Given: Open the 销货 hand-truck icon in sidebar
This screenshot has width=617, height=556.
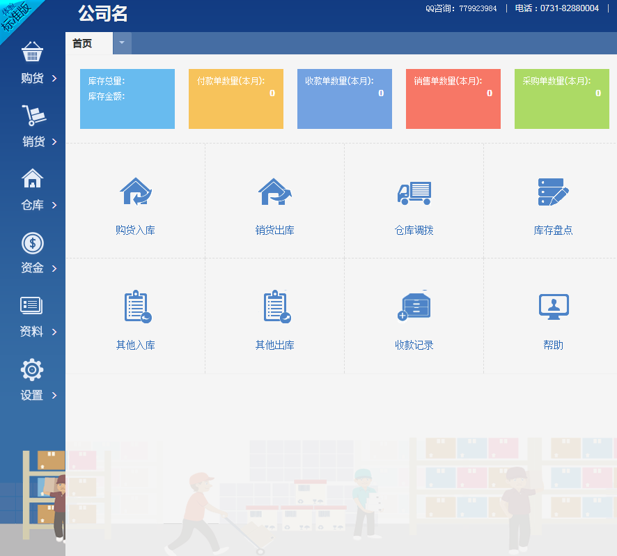Looking at the screenshot, I should click(34, 115).
